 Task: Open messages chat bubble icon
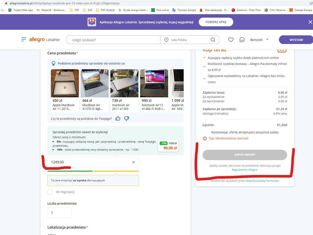(x=242, y=40)
